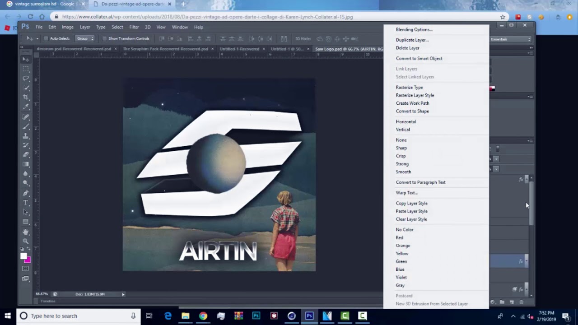Bookmark the page with star icon
Viewport: 578px width, 325px height.
tap(503, 17)
